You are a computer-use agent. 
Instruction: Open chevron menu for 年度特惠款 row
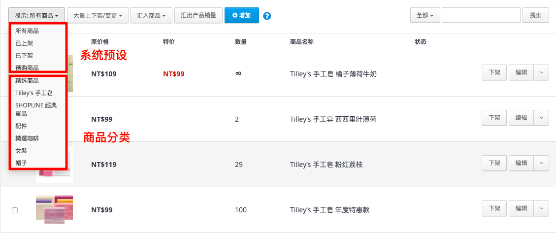pos(541,208)
